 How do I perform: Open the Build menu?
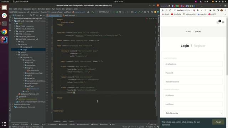point(48,9)
